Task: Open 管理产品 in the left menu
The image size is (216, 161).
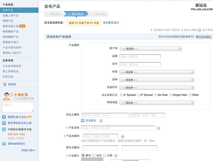Action: click(8, 21)
